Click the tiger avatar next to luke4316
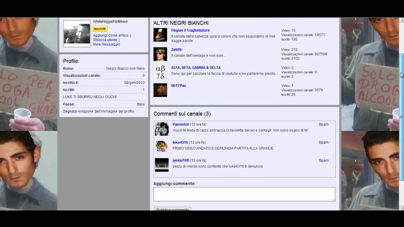The image size is (404, 227). point(162,147)
